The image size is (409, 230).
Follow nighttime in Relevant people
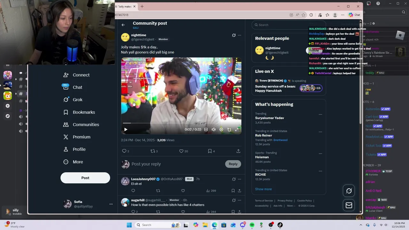coord(314,50)
